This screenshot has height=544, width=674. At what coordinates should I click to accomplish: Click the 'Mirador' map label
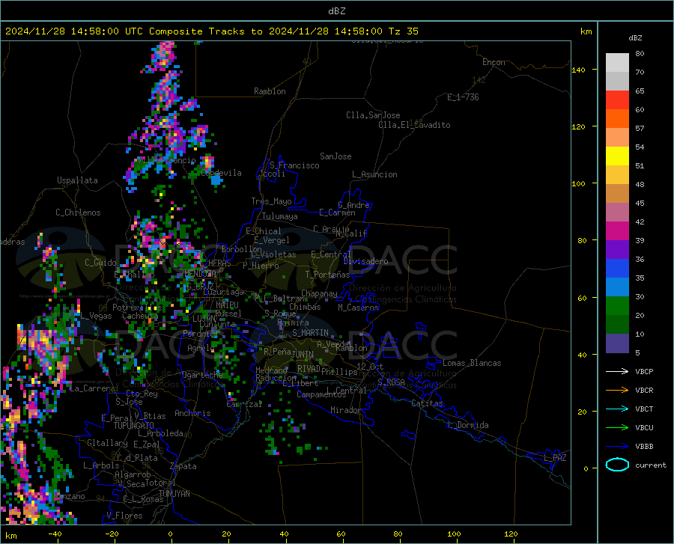tap(346, 410)
